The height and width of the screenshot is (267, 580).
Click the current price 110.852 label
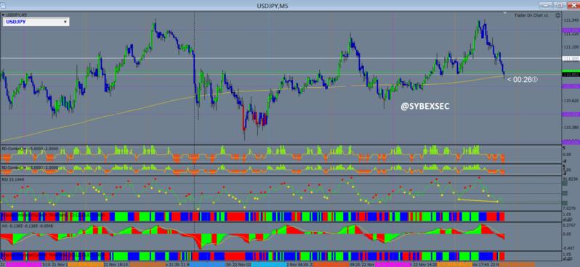(x=571, y=75)
